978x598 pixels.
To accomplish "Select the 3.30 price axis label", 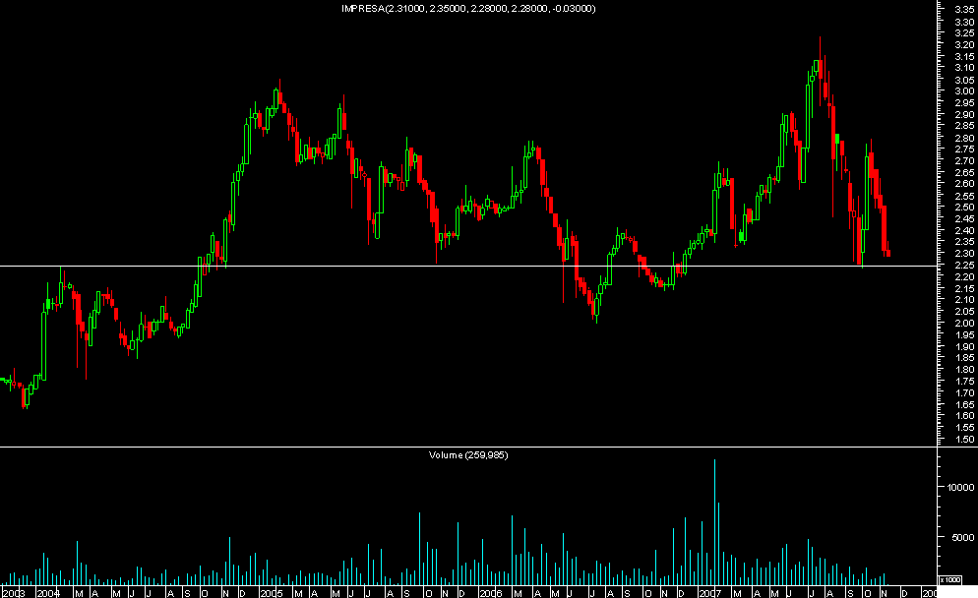I will tap(964, 22).
